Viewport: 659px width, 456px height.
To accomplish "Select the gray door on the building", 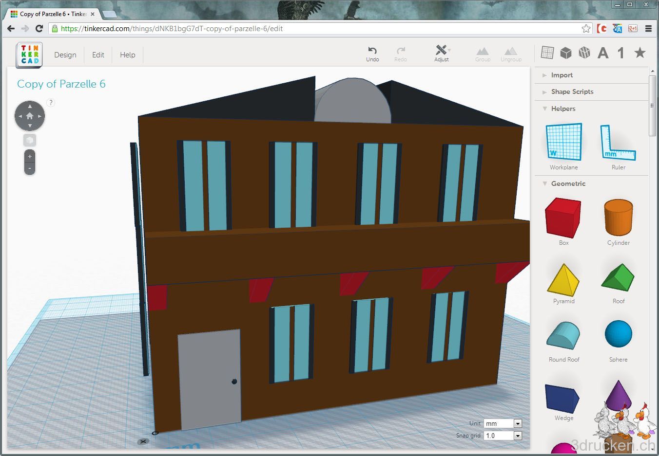I will coord(209,379).
